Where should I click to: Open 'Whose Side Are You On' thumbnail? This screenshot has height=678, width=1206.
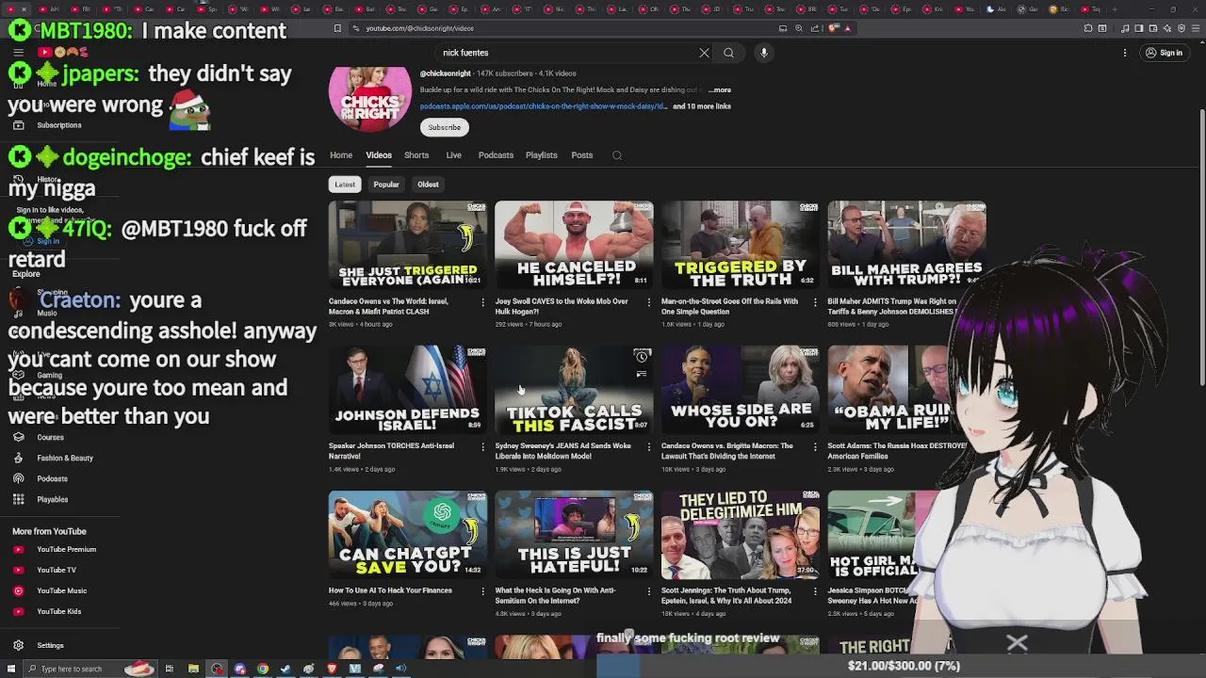[x=741, y=389]
